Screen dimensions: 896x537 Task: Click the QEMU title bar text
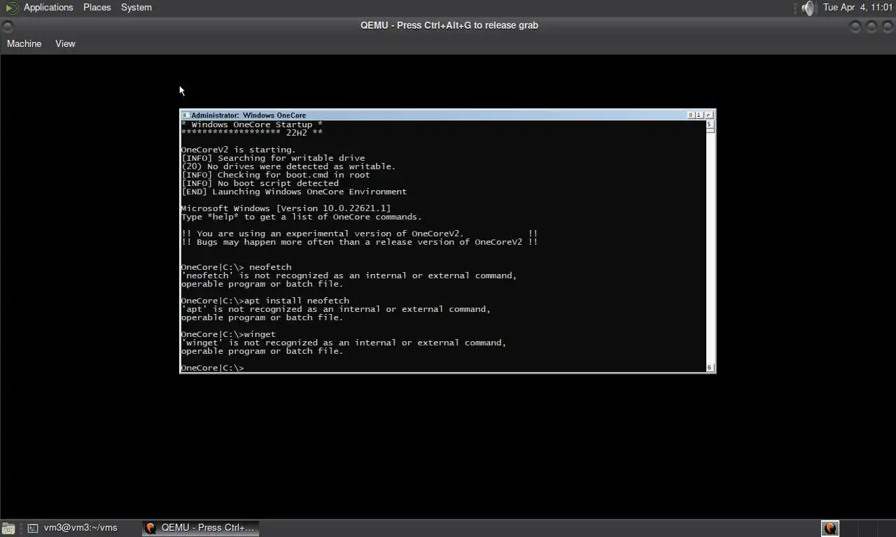click(449, 25)
